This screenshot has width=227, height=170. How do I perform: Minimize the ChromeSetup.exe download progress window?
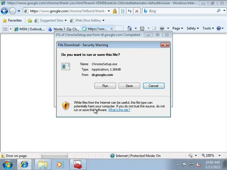coord(148,35)
